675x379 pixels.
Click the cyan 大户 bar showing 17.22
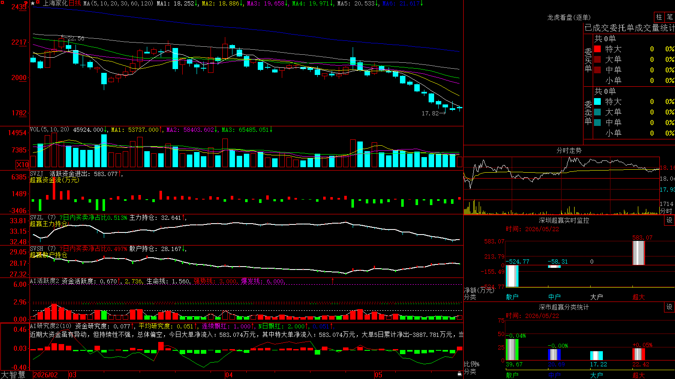point(597,355)
